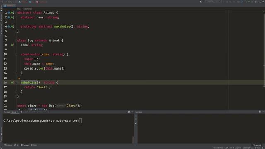Add a new terminal tab with plus

[21, 112]
